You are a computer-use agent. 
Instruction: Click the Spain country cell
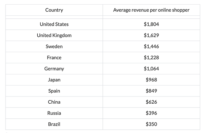(54, 91)
